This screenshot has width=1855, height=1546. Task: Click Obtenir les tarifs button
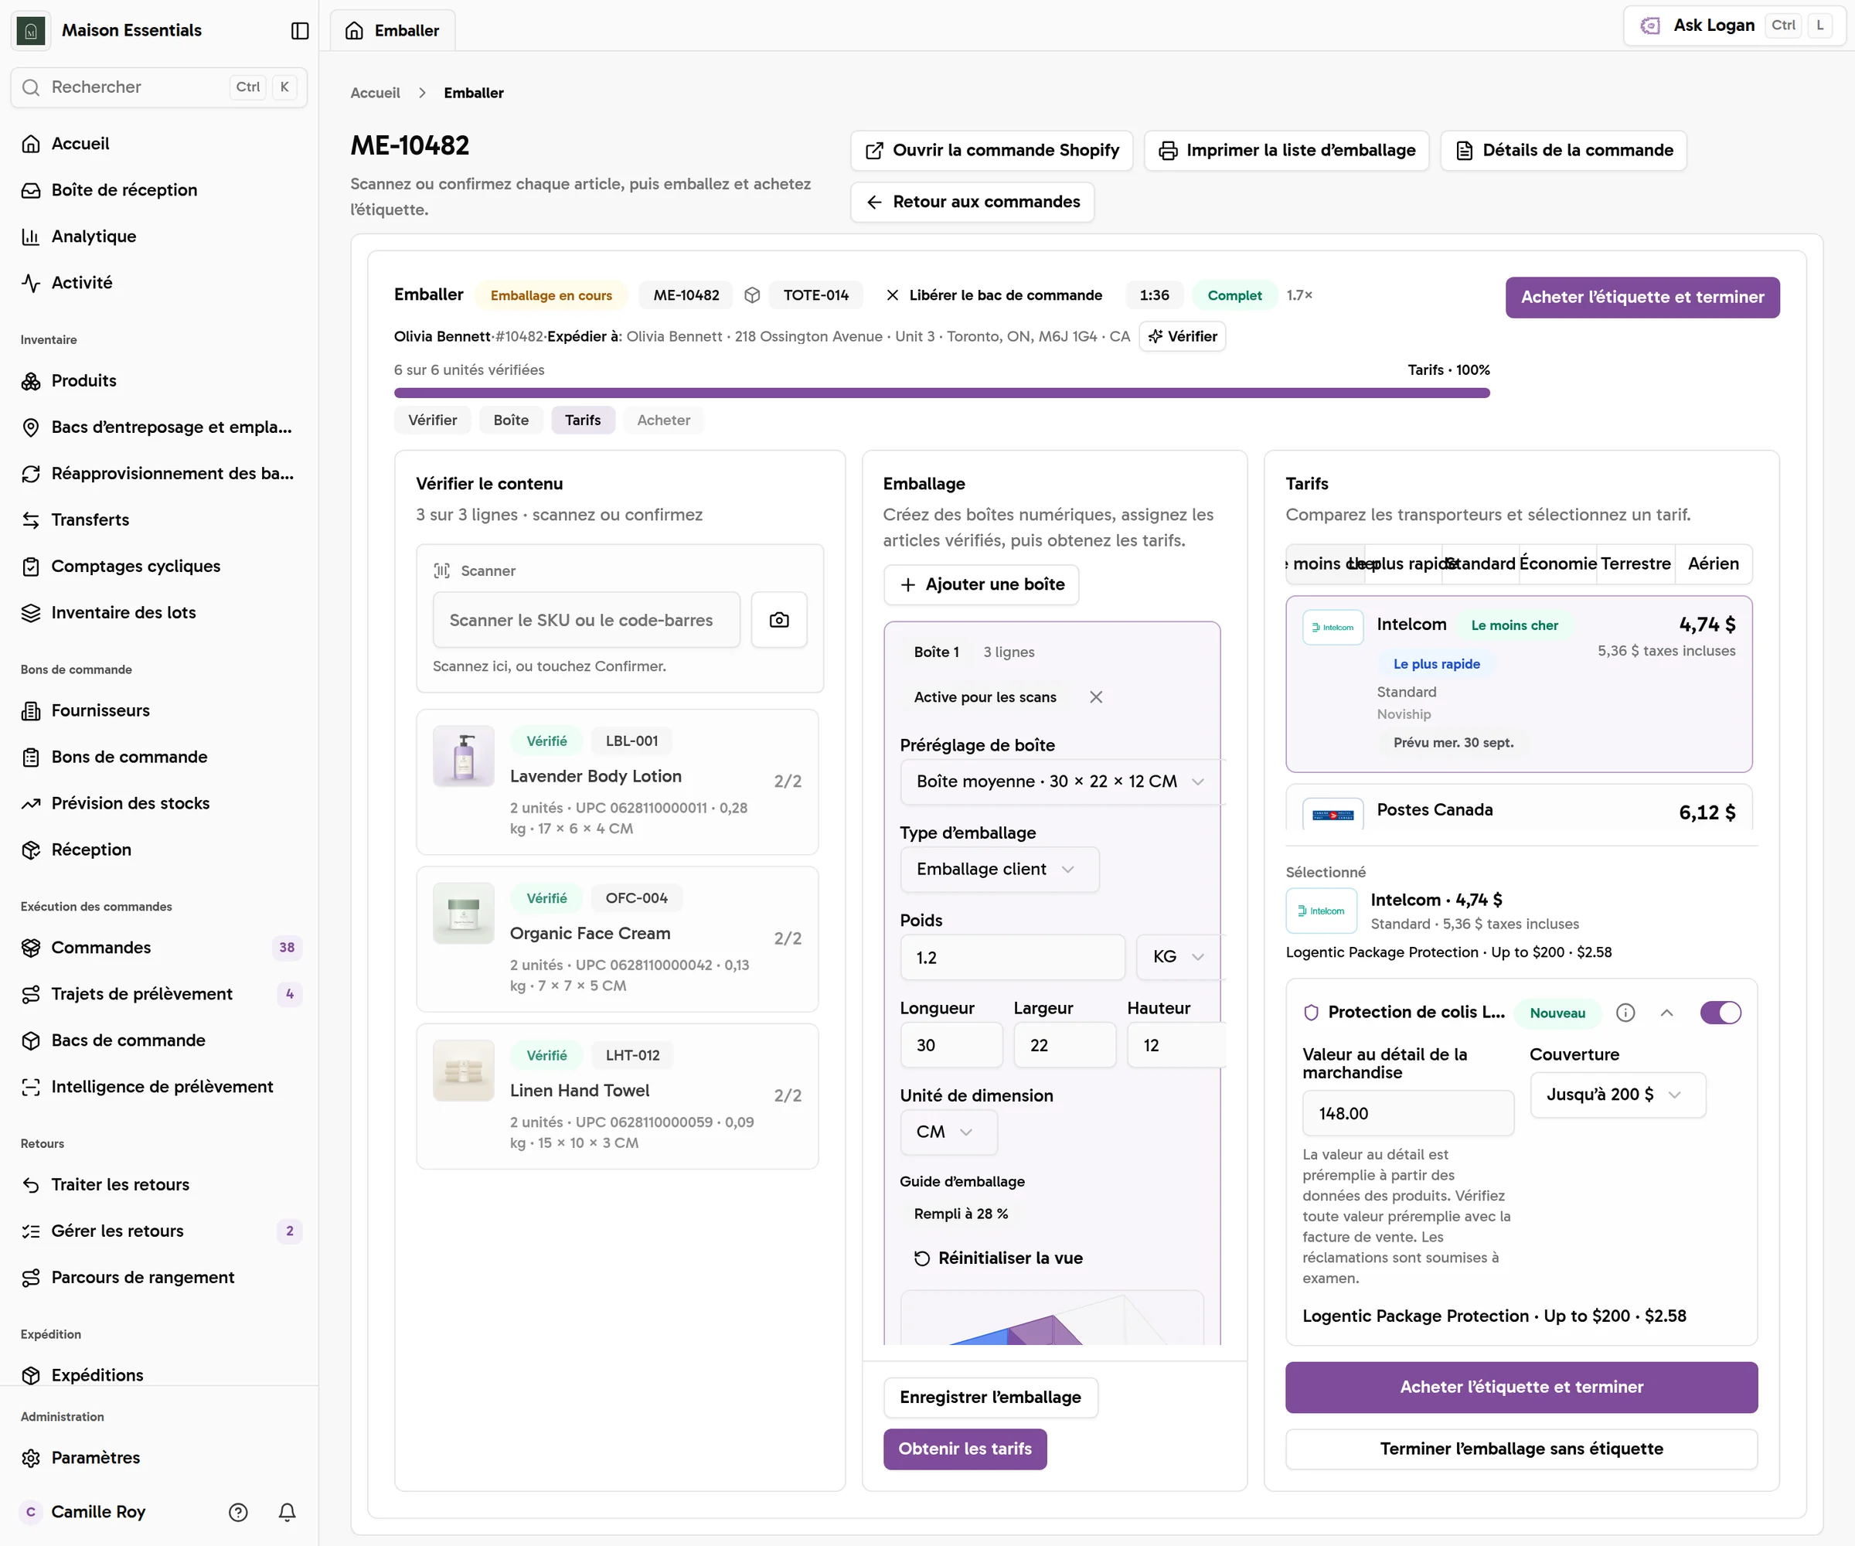point(965,1449)
